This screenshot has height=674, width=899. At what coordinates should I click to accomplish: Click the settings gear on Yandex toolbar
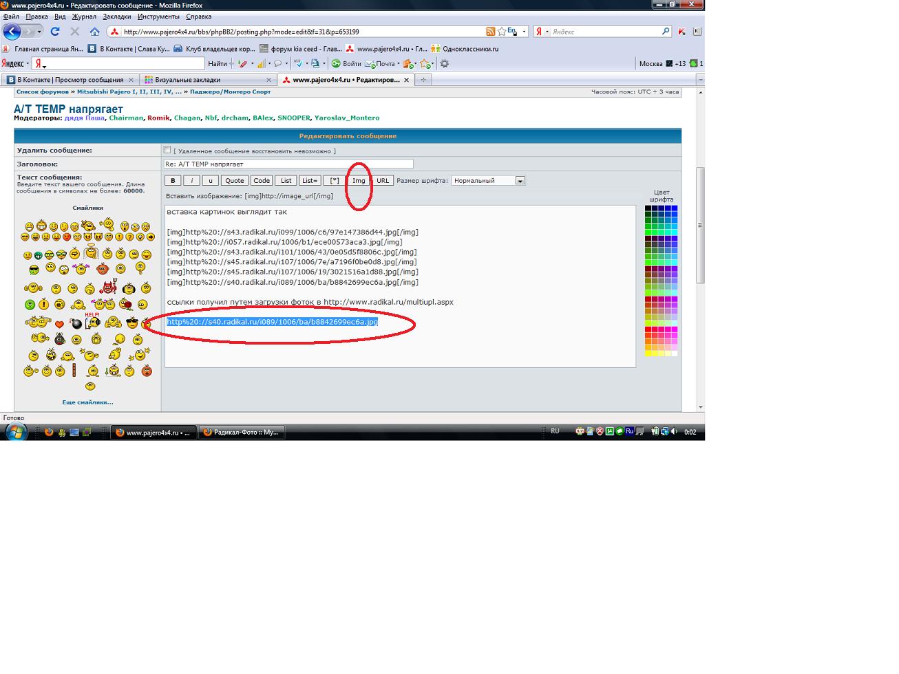click(445, 63)
